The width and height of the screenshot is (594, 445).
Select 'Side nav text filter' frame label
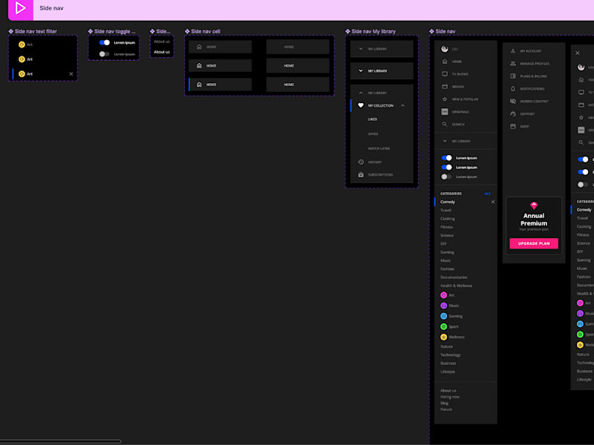36,31
